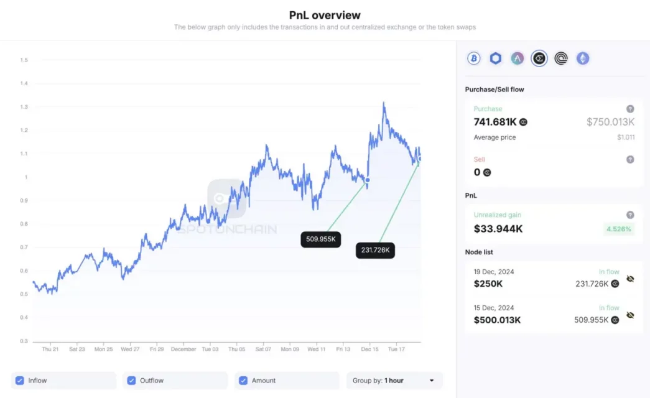This screenshot has height=398, width=650.
Task: Hide the 15 Dec, 2024 node
Action: [630, 315]
